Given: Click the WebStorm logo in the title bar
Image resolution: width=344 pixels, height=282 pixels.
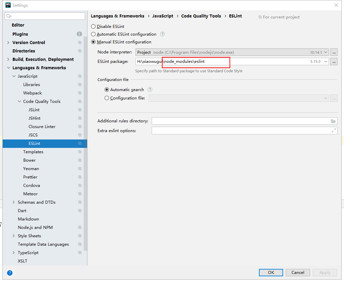Looking at the screenshot, I should (8, 5).
